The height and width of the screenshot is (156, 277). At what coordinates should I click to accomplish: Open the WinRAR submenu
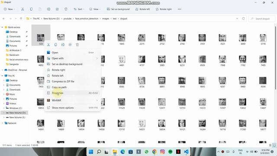coord(72,100)
